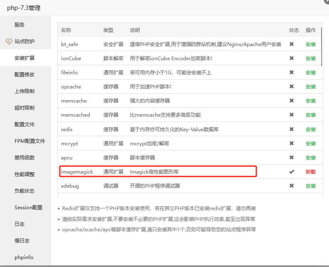
Task: Install the xdebug extension
Action: 311,186
